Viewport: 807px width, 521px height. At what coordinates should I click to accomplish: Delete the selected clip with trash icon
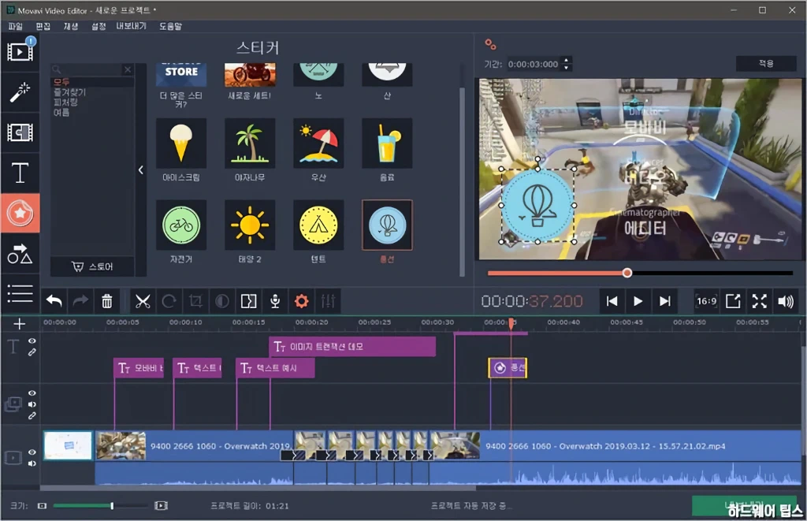107,301
